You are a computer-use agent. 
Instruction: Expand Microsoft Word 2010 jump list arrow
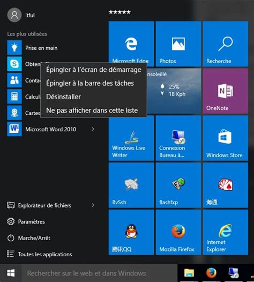(93, 129)
